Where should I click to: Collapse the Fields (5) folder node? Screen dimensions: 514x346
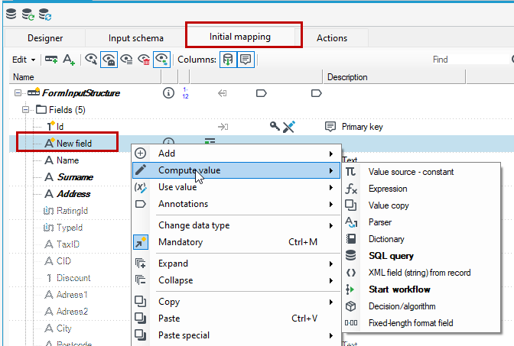point(25,110)
